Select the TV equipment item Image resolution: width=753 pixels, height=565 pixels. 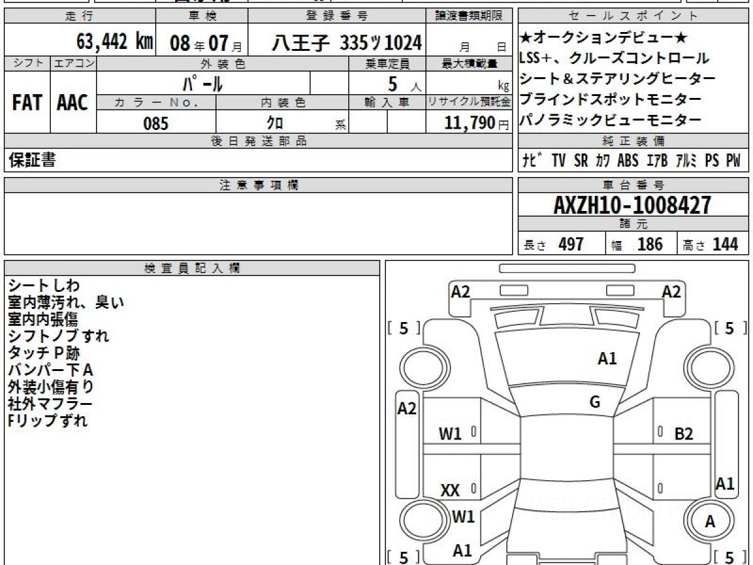(x=558, y=161)
